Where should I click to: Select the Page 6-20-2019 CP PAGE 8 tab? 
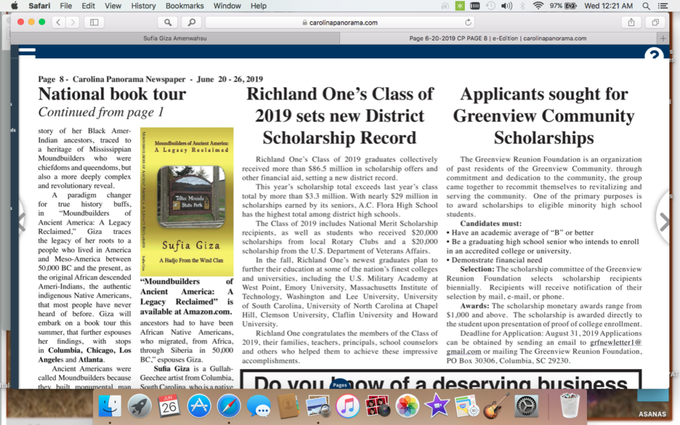(498, 38)
